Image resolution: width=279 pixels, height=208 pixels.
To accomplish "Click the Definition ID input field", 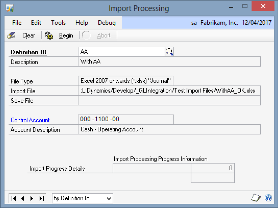I will coord(121,52).
